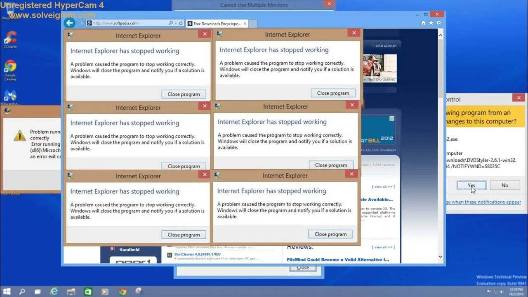Open File Explorer from taskbar

(x=71, y=292)
